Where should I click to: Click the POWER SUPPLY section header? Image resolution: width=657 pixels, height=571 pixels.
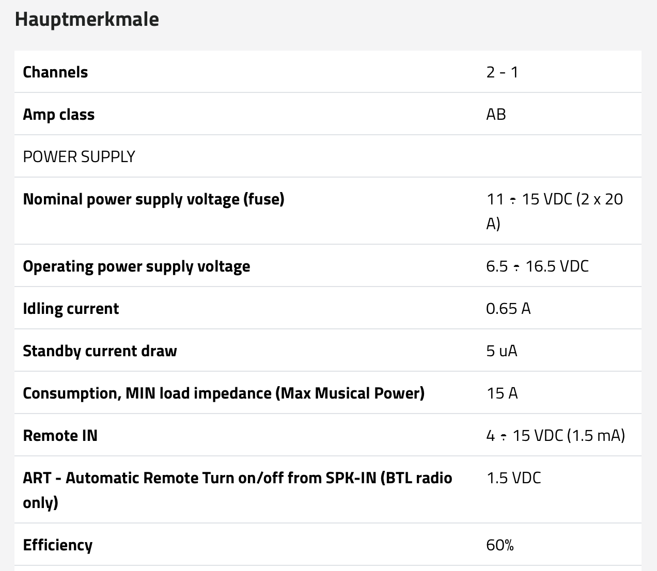[x=79, y=156]
